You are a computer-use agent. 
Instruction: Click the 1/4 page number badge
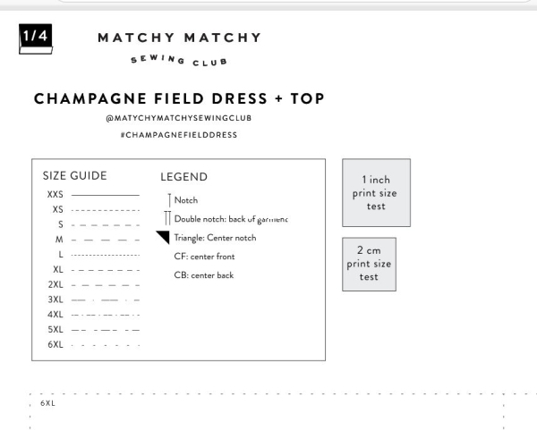36,39
